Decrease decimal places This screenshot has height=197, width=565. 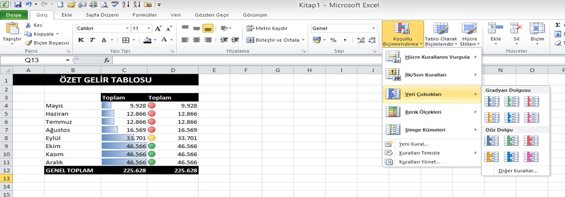pyautogui.click(x=372, y=40)
